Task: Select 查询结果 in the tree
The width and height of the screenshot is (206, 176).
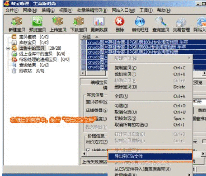Action: click(x=27, y=65)
